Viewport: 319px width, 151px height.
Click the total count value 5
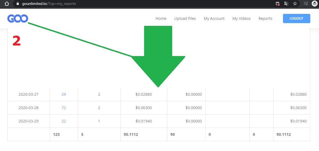(82, 134)
